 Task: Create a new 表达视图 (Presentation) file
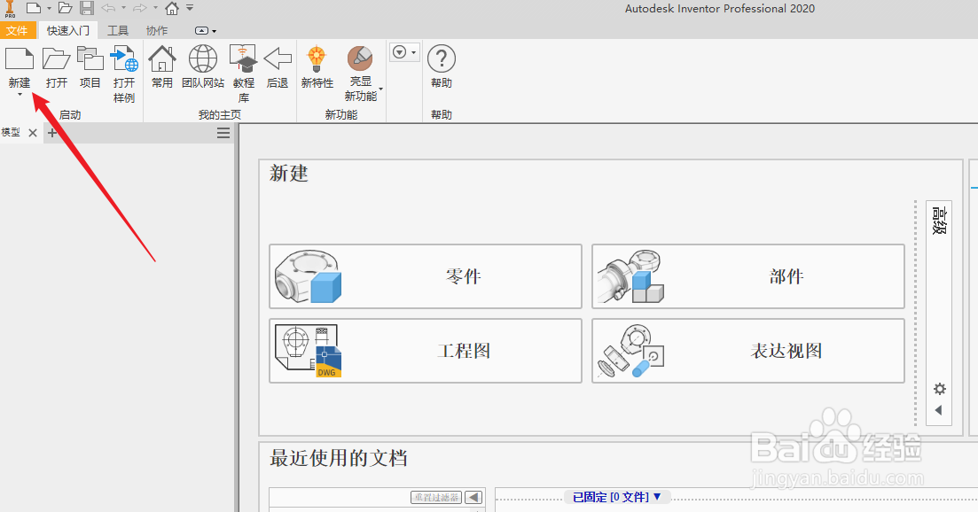(x=747, y=351)
